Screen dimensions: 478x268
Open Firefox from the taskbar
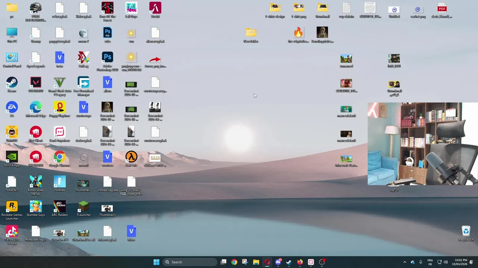300,262
